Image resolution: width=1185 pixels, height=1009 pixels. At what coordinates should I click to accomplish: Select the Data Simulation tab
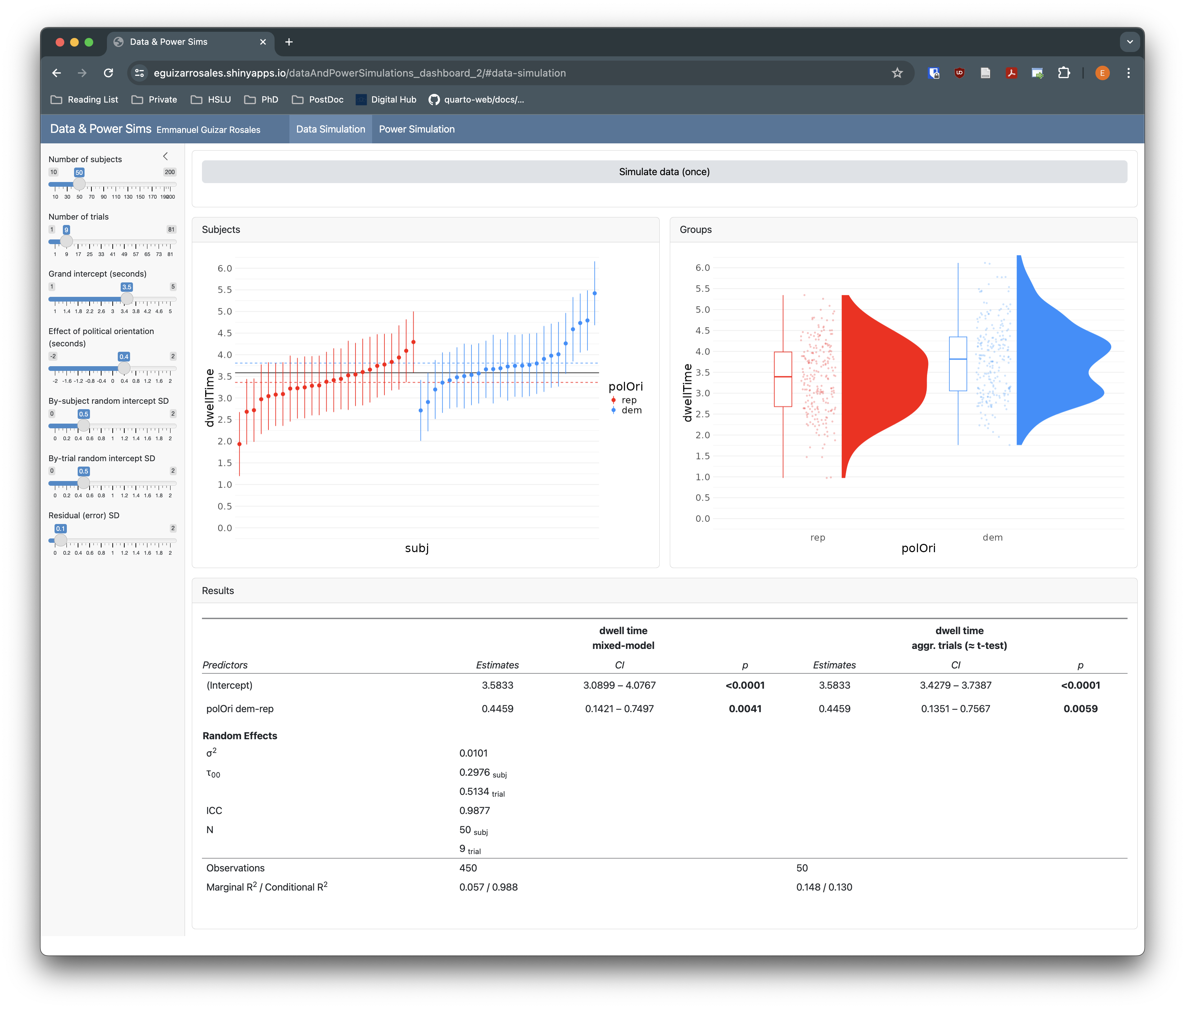click(330, 129)
